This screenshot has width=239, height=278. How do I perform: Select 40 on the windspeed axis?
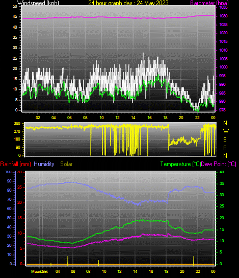coord(15,27)
